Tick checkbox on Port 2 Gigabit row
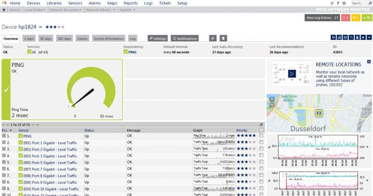373x196 pixels. coord(261,149)
